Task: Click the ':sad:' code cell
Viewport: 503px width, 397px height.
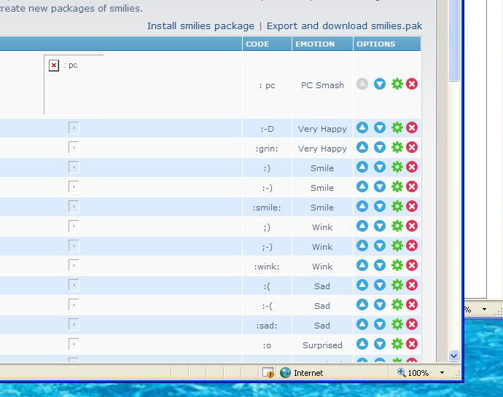Action: pos(267,326)
